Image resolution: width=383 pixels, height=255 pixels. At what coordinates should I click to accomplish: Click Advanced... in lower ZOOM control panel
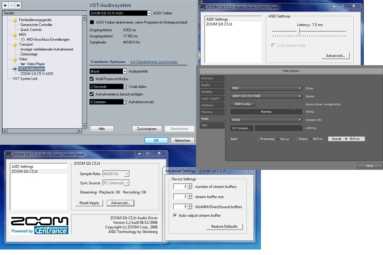pyautogui.click(x=121, y=203)
